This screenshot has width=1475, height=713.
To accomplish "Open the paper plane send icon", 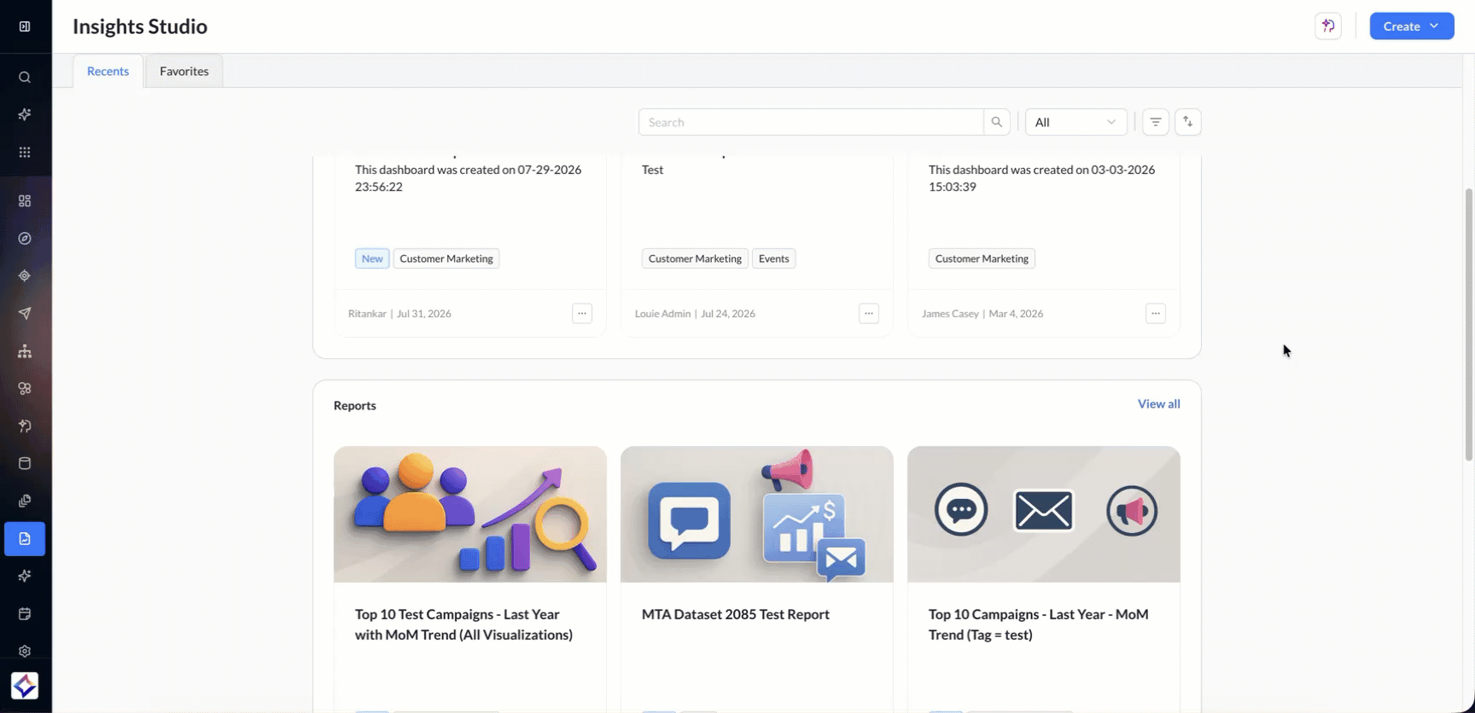I will [25, 314].
